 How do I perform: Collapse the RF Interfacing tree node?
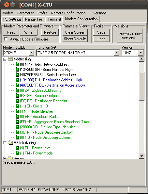(5, 143)
